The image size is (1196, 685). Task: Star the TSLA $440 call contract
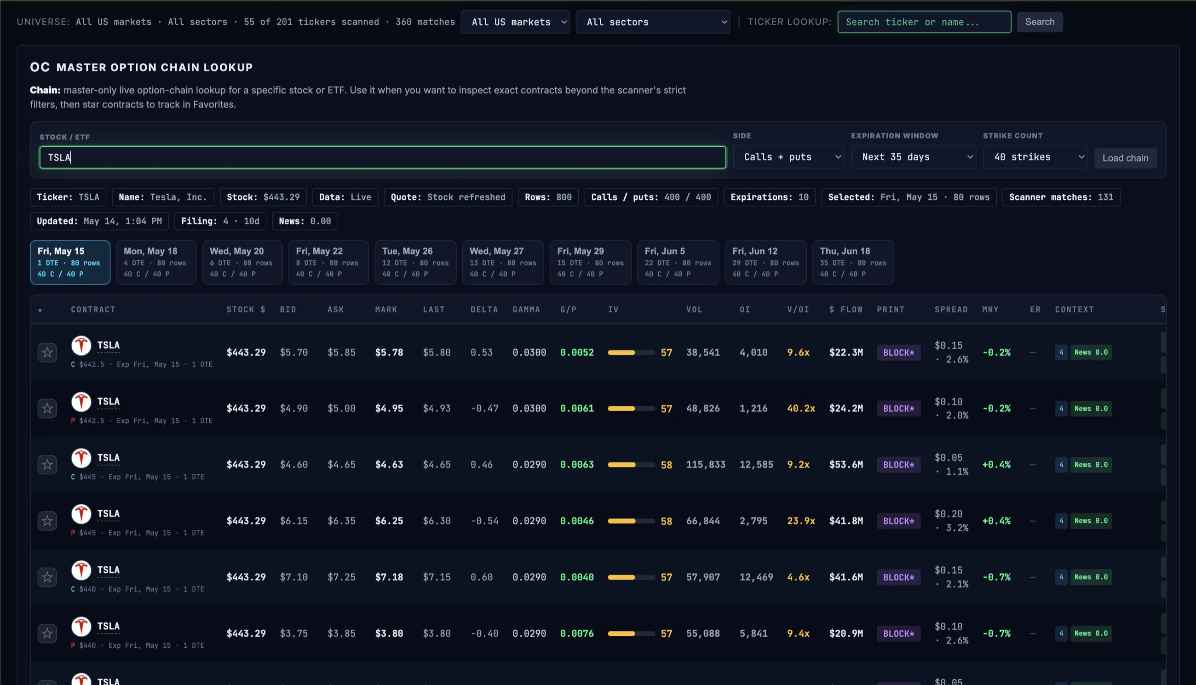(47, 577)
